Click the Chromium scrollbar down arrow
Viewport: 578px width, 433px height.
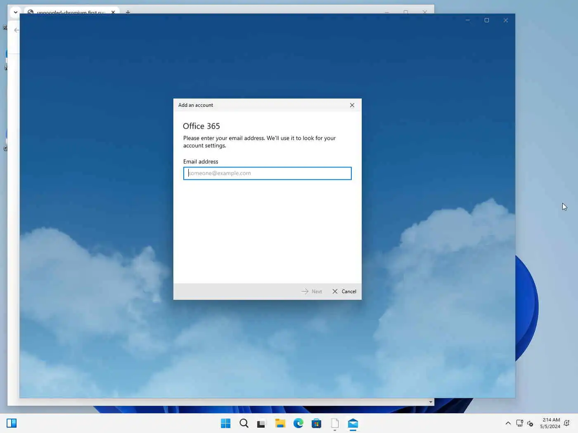pos(431,402)
